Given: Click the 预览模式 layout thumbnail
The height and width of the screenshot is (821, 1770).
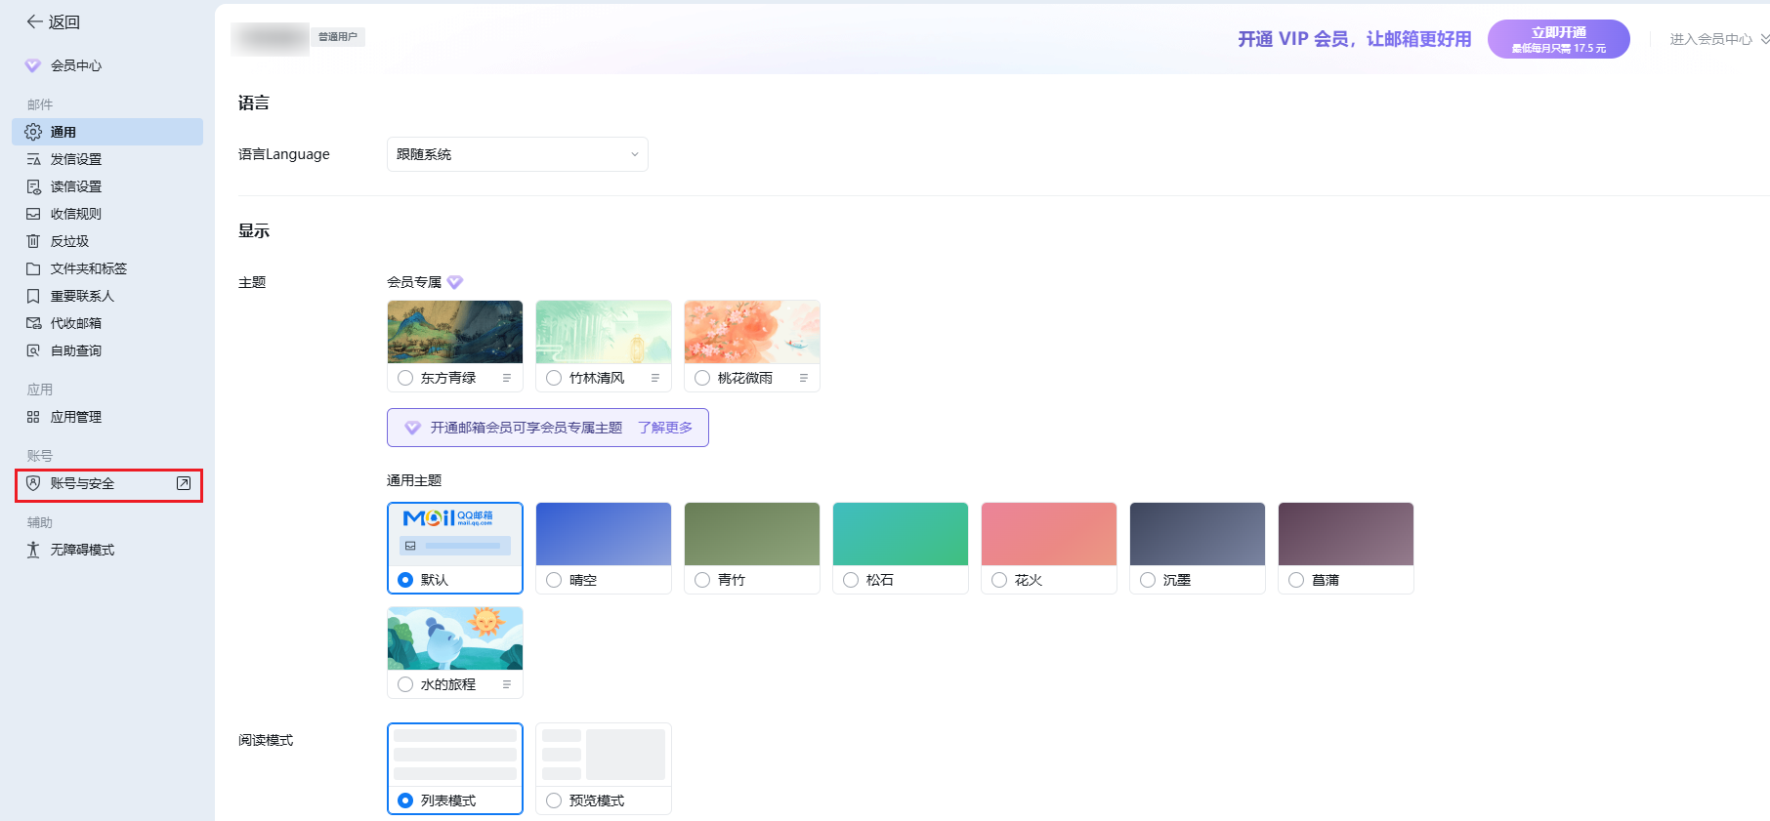Looking at the screenshot, I should coord(604,755).
